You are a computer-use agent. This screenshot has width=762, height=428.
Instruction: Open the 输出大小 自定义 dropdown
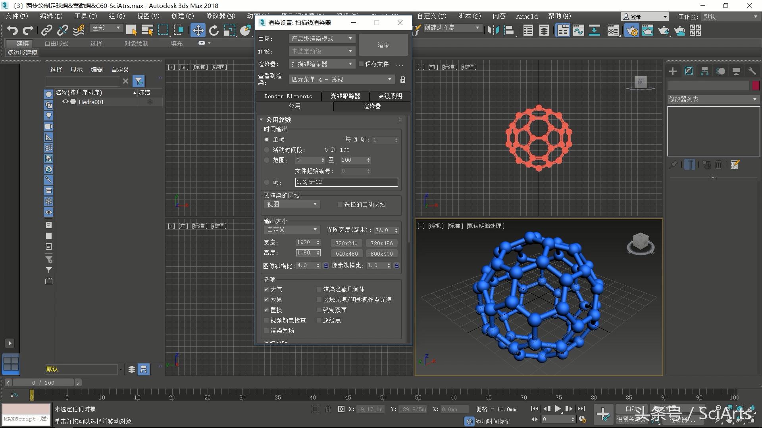tap(292, 230)
